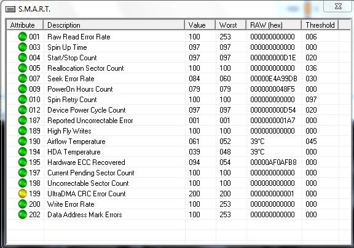Click value 001 in Reported Uncorrectable Error row

[x=194, y=120]
